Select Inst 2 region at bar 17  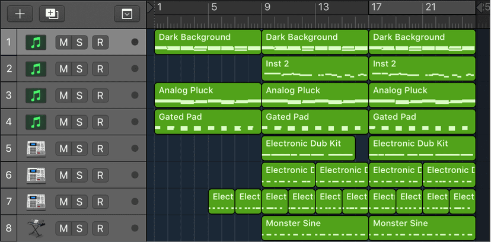click(x=422, y=69)
